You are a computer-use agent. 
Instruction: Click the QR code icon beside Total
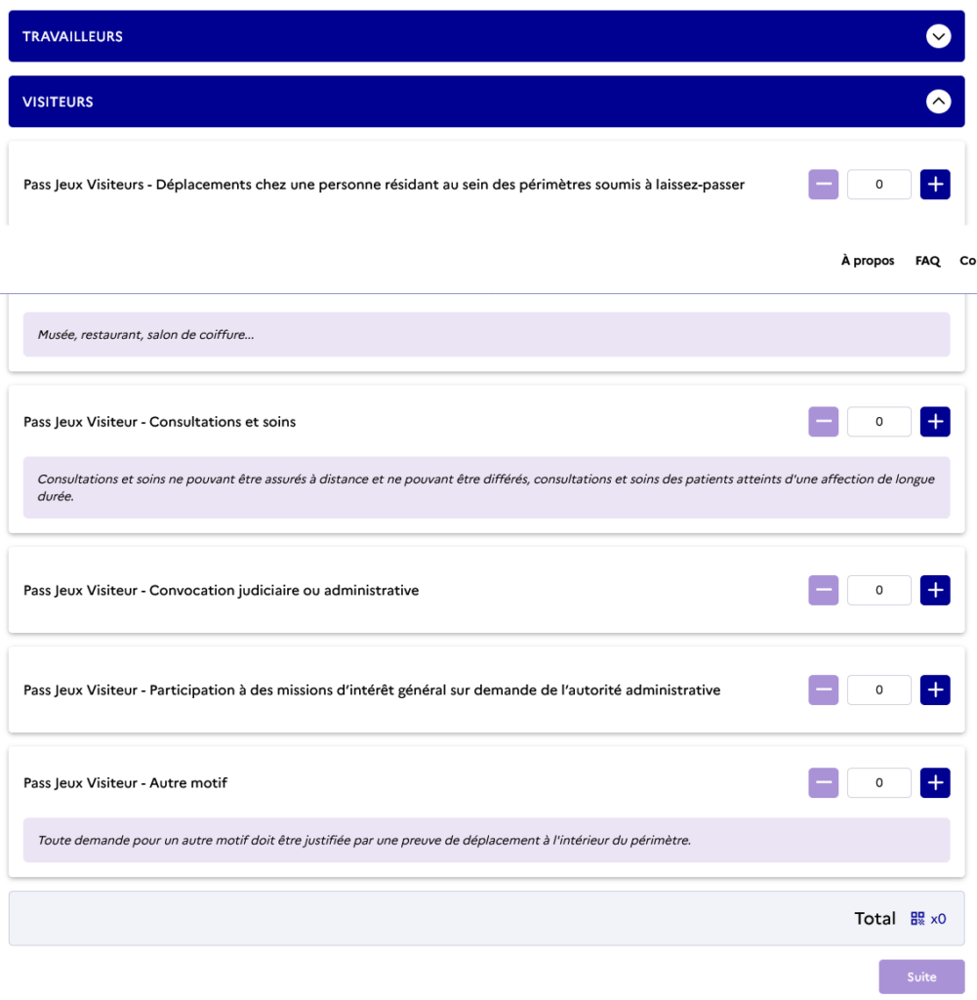[917, 918]
